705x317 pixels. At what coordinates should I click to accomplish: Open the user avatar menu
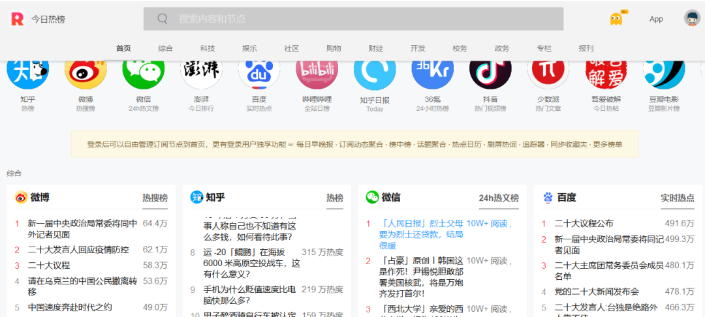tap(692, 18)
